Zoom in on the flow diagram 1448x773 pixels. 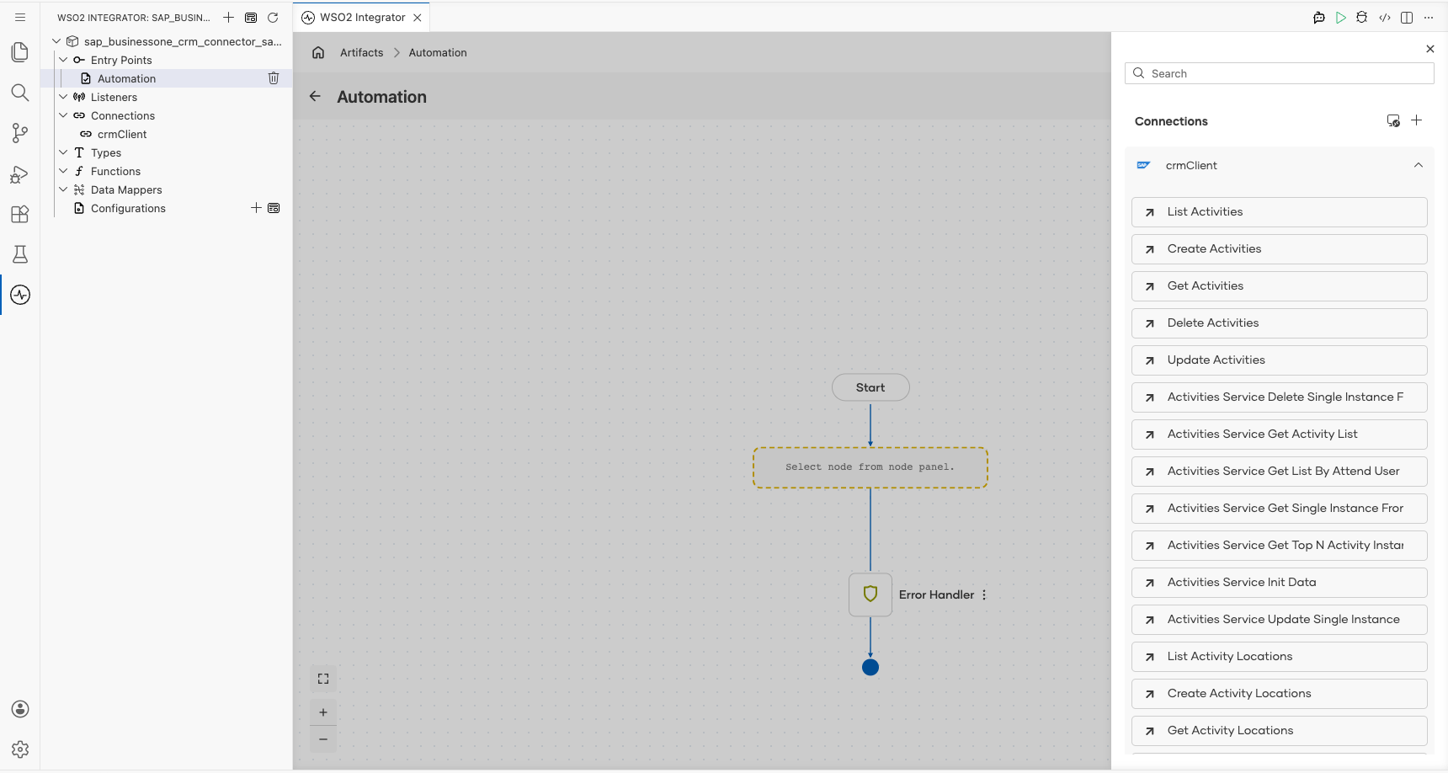point(323,712)
